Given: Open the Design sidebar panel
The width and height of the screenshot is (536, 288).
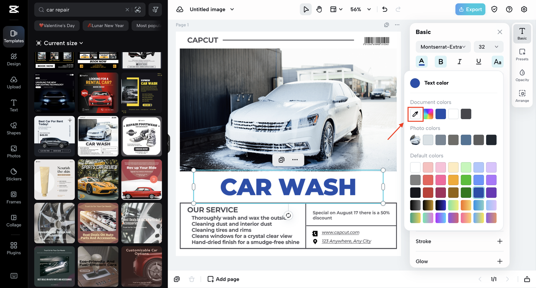Looking at the screenshot, I should tap(14, 59).
